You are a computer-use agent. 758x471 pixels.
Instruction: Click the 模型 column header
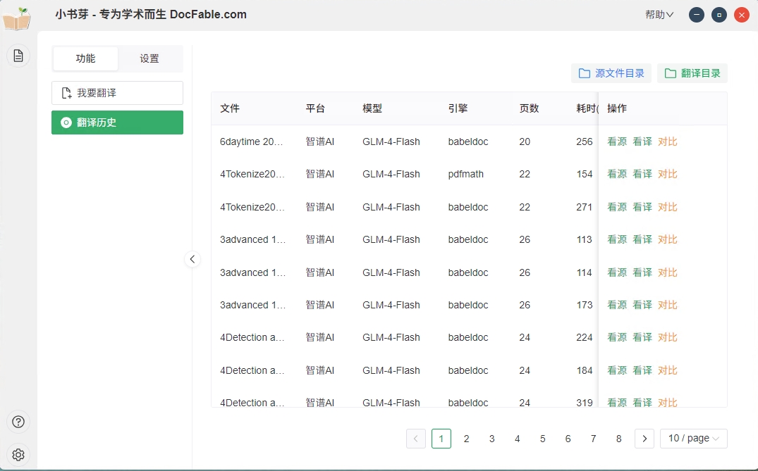(372, 108)
